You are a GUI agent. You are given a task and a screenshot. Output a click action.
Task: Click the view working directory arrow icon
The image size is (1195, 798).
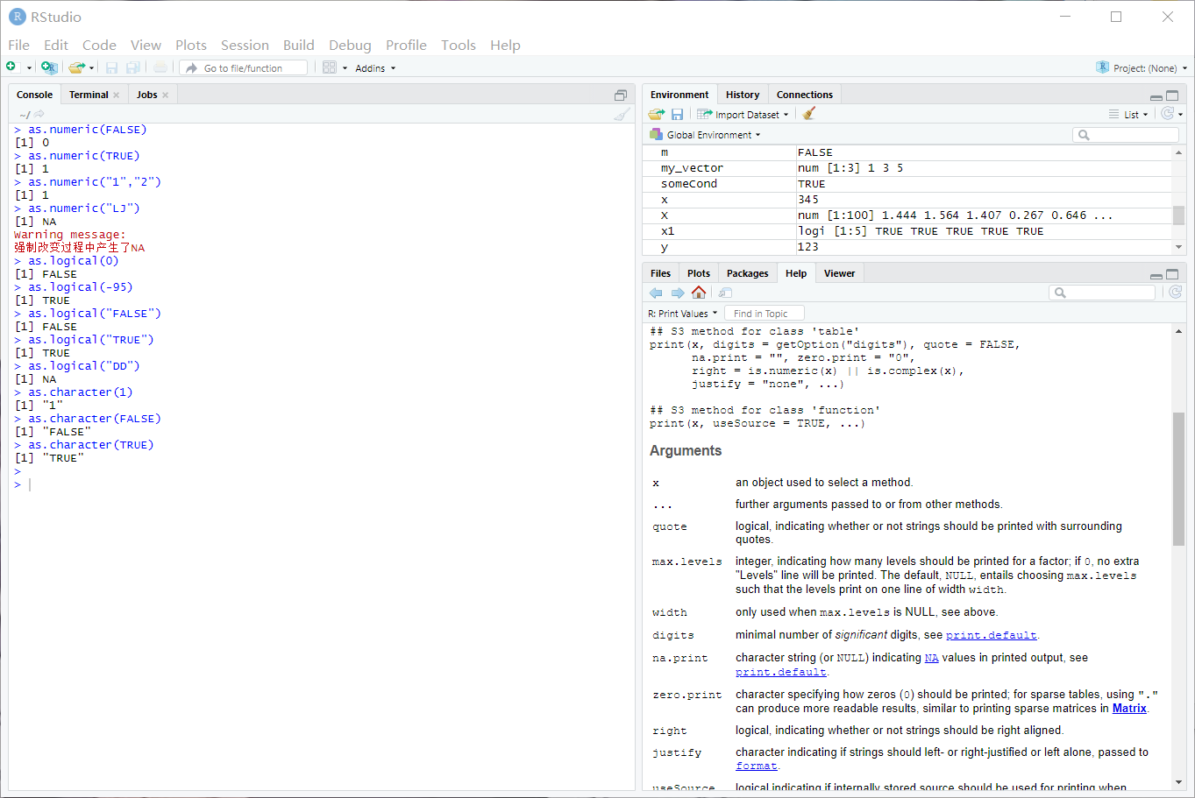click(x=39, y=114)
